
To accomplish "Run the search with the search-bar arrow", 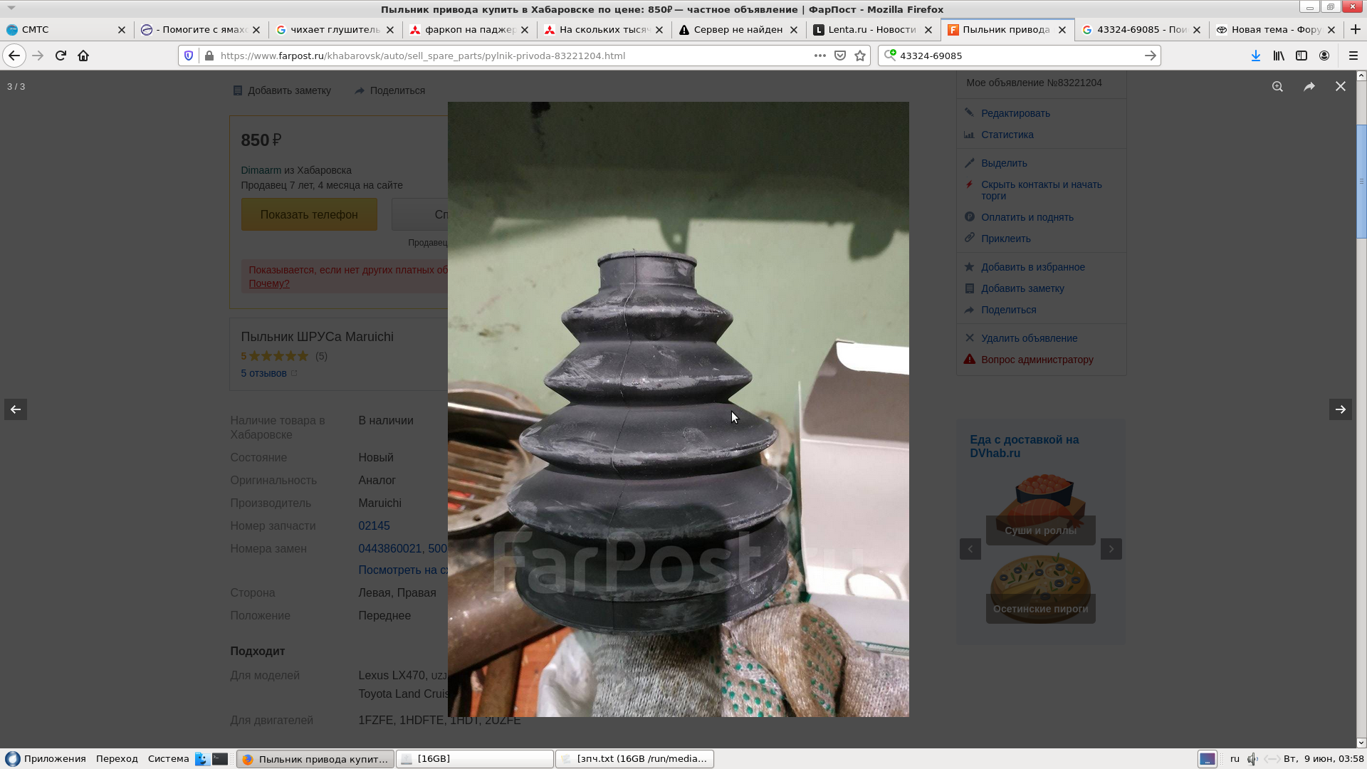I will 1150,56.
